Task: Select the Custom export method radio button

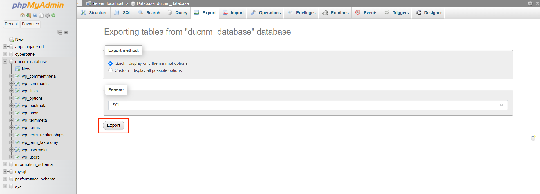Action: pyautogui.click(x=111, y=70)
